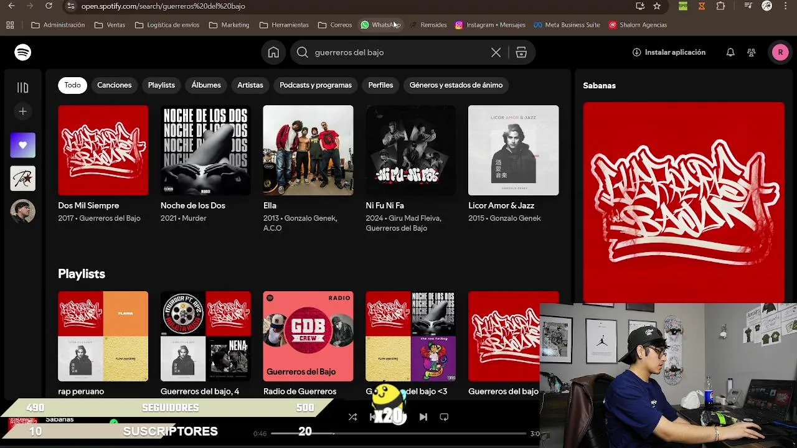This screenshot has width=797, height=448.
Task: Click the Ella album title
Action: (270, 205)
